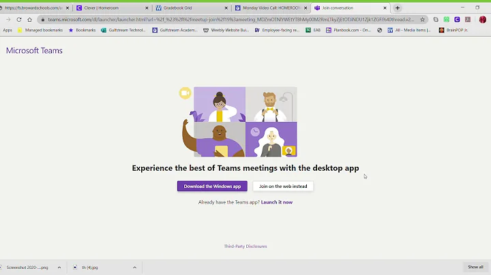Click the green extension icon in toolbar
The height and width of the screenshot is (275, 491).
pyautogui.click(x=446, y=19)
